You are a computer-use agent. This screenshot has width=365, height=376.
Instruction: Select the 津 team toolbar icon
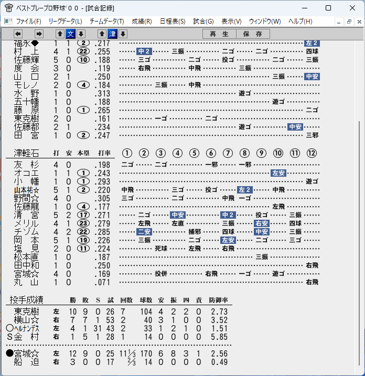point(112,34)
